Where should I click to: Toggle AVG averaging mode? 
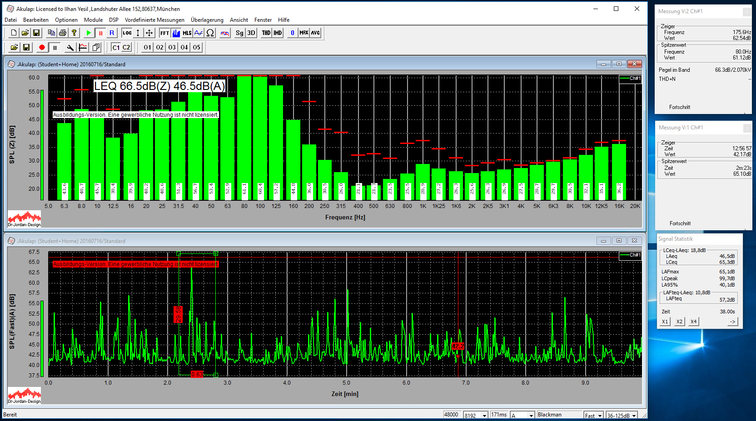[x=315, y=33]
